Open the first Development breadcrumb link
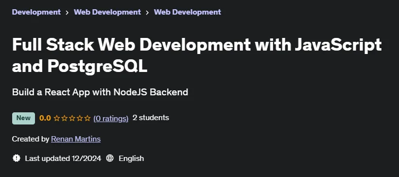Screen dimensions: 399x177 (x=36, y=12)
